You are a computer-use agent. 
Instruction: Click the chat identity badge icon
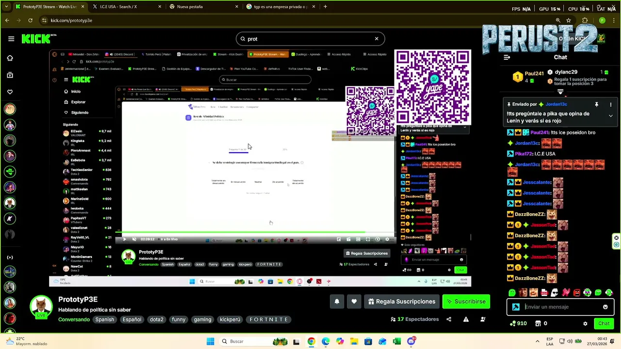pos(516,307)
